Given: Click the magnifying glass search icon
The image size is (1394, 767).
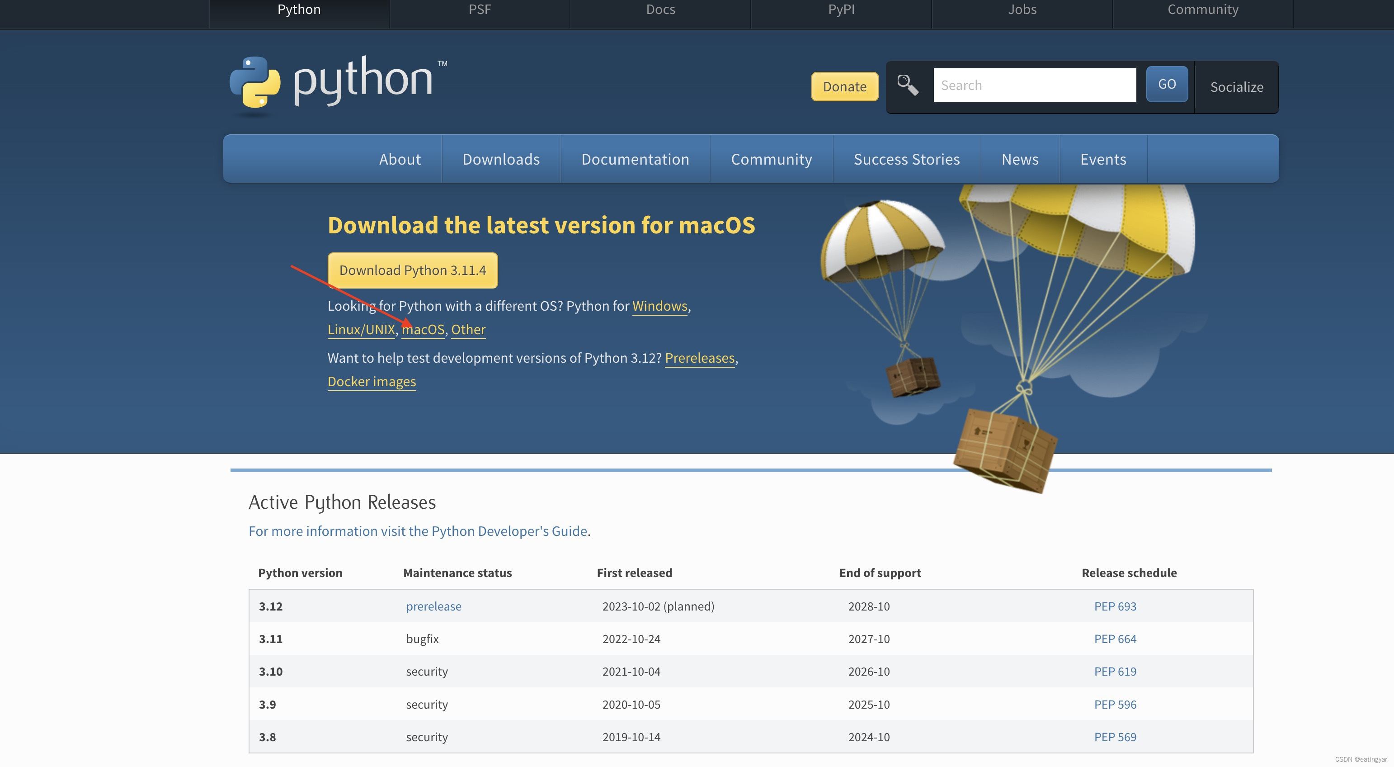Looking at the screenshot, I should 908,85.
